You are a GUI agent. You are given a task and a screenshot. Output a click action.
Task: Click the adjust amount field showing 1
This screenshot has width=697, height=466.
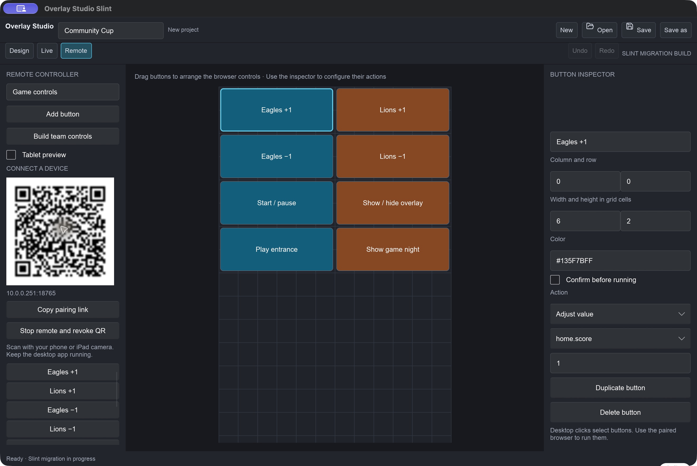(620, 363)
